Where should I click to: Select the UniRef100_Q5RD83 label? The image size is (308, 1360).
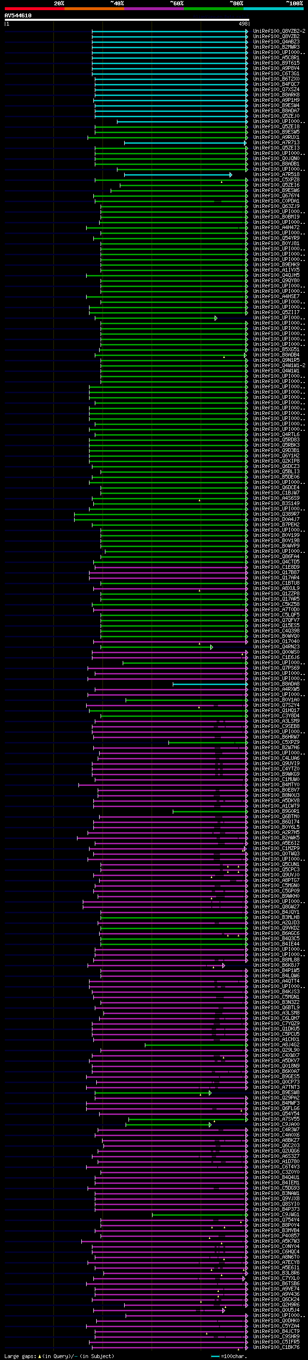(x=276, y=440)
